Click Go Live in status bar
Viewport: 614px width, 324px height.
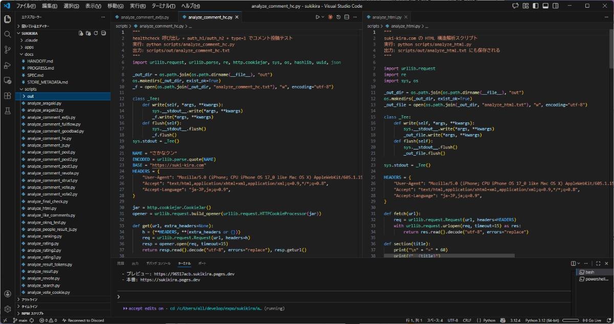[x=591, y=320]
